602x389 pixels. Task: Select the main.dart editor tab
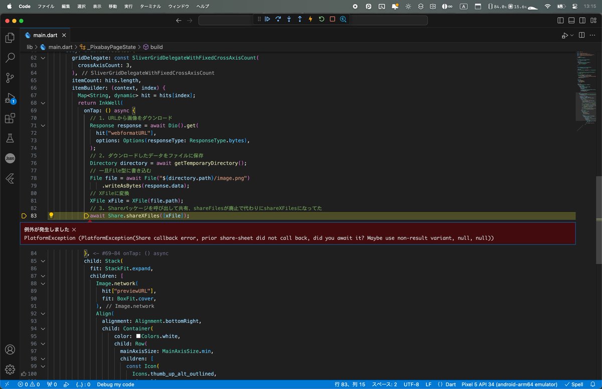tap(44, 36)
